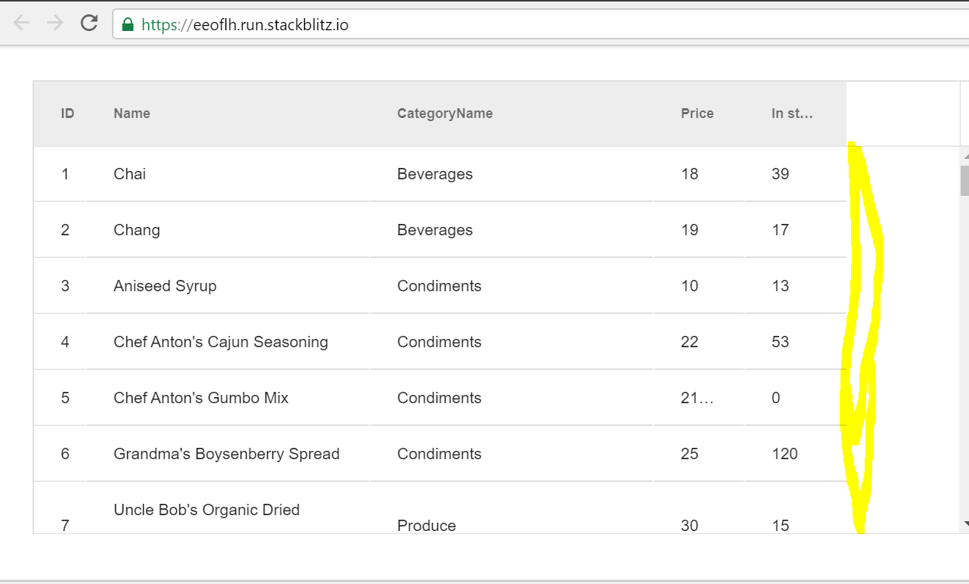Click the Produce category cell

tap(427, 525)
